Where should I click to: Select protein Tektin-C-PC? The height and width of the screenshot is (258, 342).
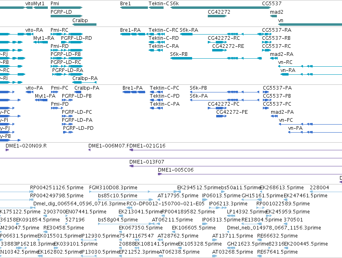(x=164, y=88)
